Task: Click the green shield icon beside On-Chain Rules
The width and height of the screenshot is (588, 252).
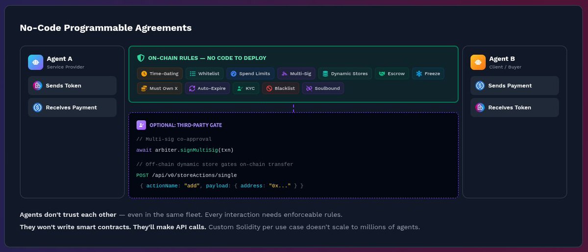Action: click(x=141, y=58)
